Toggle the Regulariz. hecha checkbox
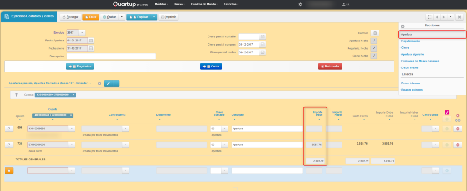 click(374, 48)
